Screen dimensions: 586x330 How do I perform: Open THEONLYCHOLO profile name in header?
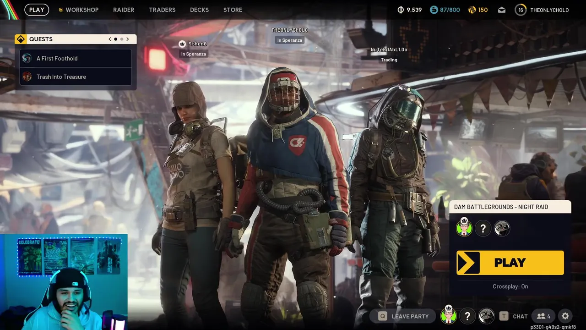549,10
